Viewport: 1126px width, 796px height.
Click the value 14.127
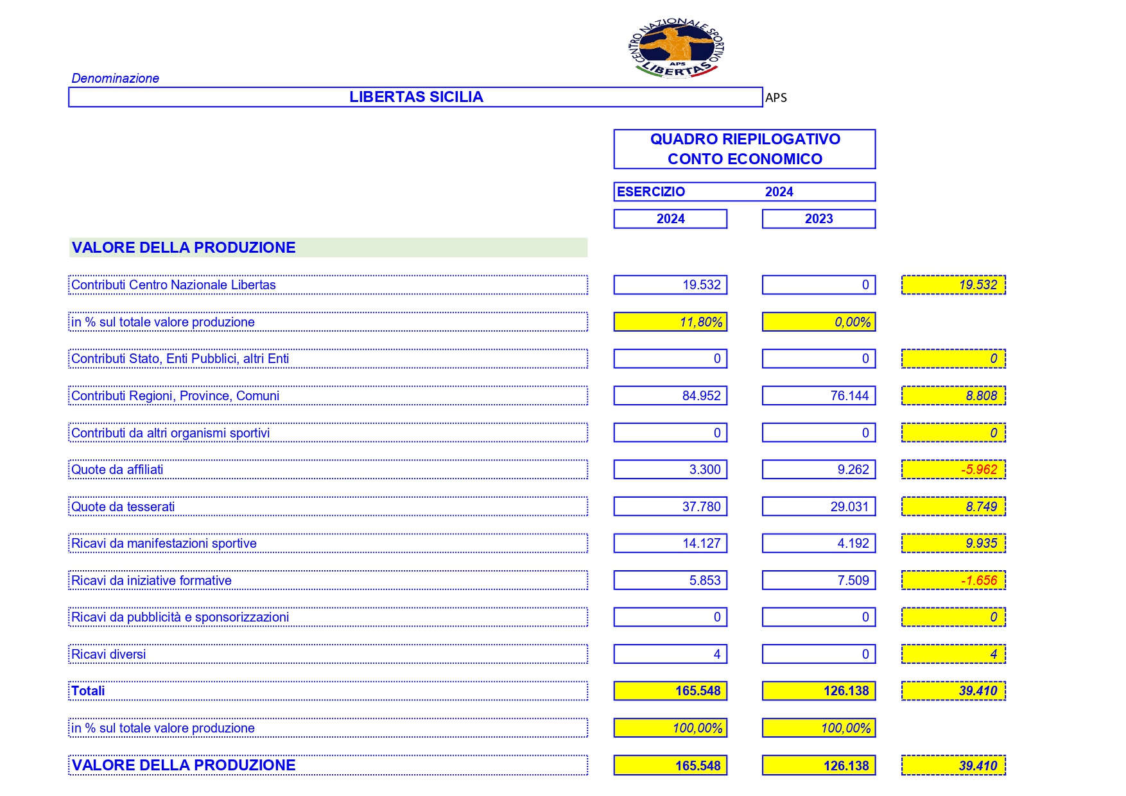click(x=670, y=543)
